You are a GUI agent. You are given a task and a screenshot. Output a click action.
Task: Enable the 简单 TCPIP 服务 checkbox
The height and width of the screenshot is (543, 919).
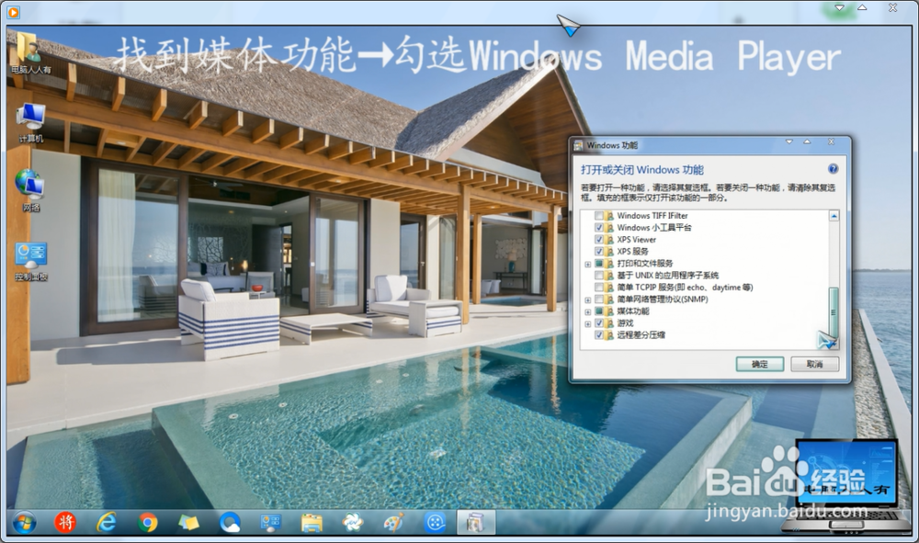pyautogui.click(x=599, y=288)
